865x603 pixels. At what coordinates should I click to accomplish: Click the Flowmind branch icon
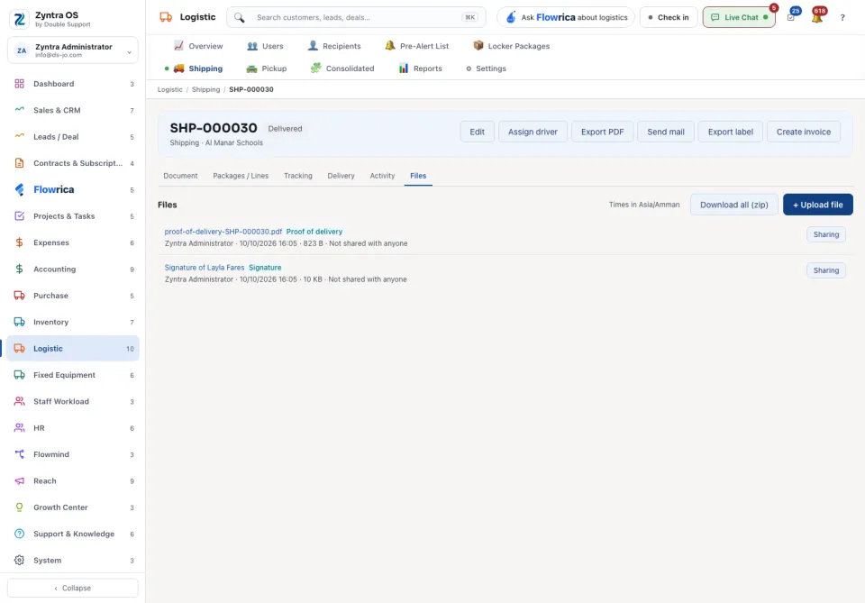click(x=19, y=454)
